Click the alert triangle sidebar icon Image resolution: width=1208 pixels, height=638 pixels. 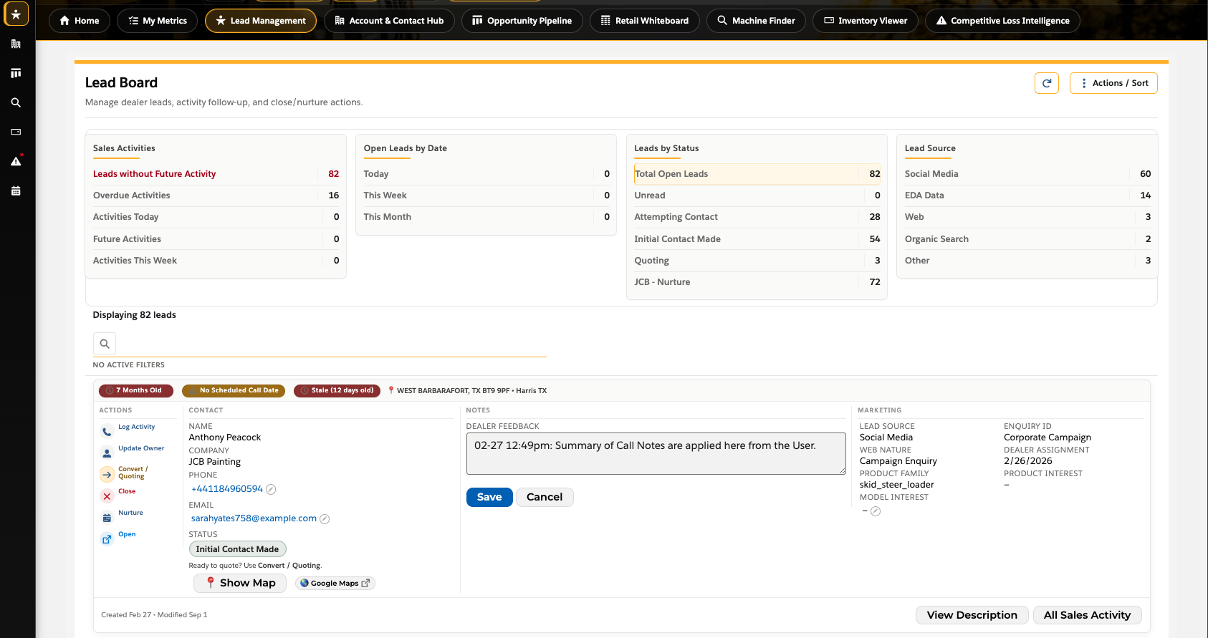[x=16, y=161]
